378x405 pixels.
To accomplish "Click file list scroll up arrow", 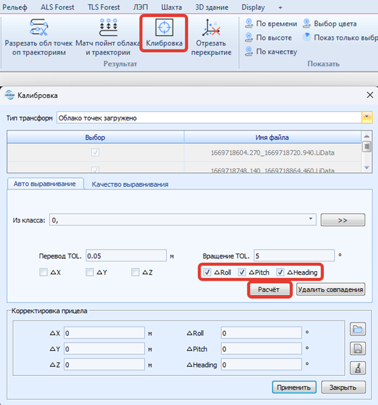I will tap(367, 136).
